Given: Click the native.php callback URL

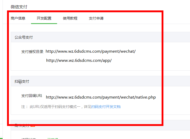Looking at the screenshot, I should 101,97.
